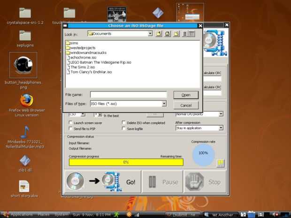This screenshot has width=291, height=218.
Task: Select the button_headphones.png desktop icon
Action: click(x=23, y=65)
